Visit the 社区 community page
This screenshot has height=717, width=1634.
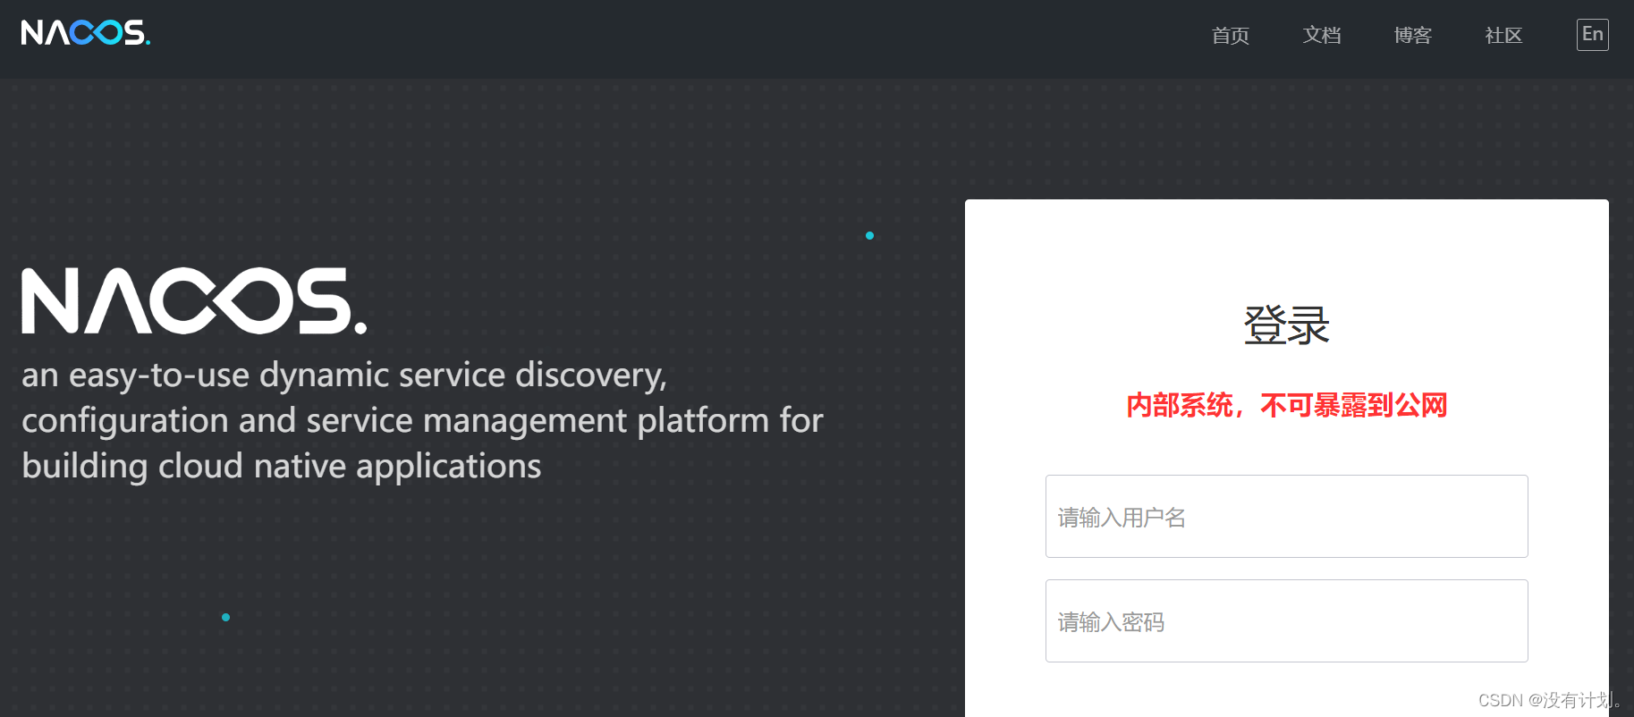[1503, 36]
